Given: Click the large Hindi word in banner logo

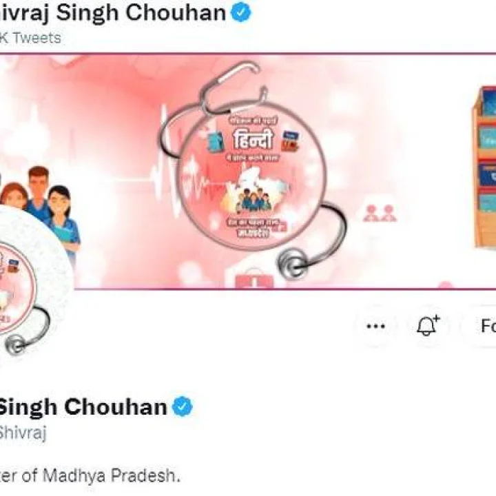Looking at the screenshot, I should pyautogui.click(x=253, y=140).
